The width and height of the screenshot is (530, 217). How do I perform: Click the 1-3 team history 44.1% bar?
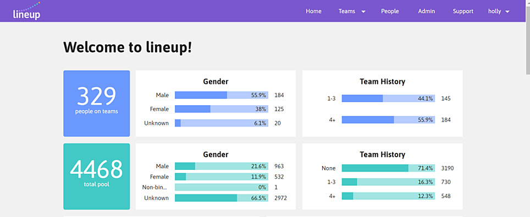(388, 99)
